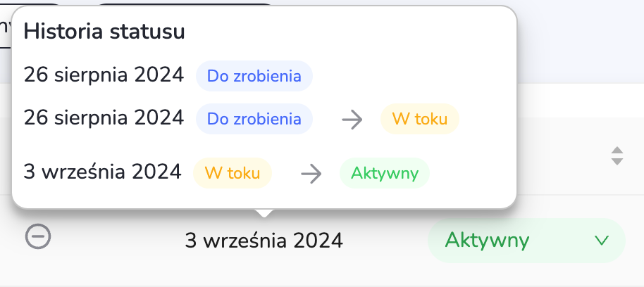Click the dark element along the top edge
The height and width of the screenshot is (287, 644).
183,4
